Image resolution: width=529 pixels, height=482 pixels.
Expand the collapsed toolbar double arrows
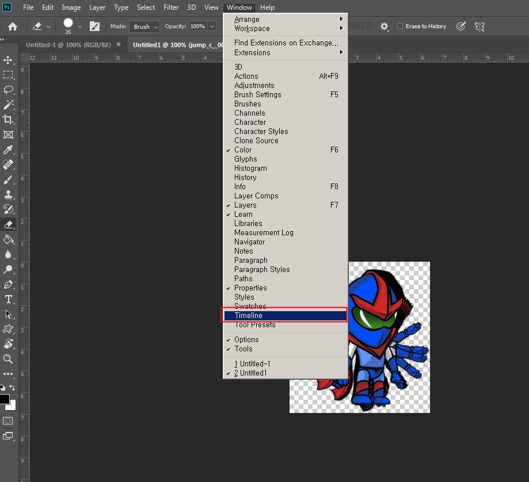2,40
